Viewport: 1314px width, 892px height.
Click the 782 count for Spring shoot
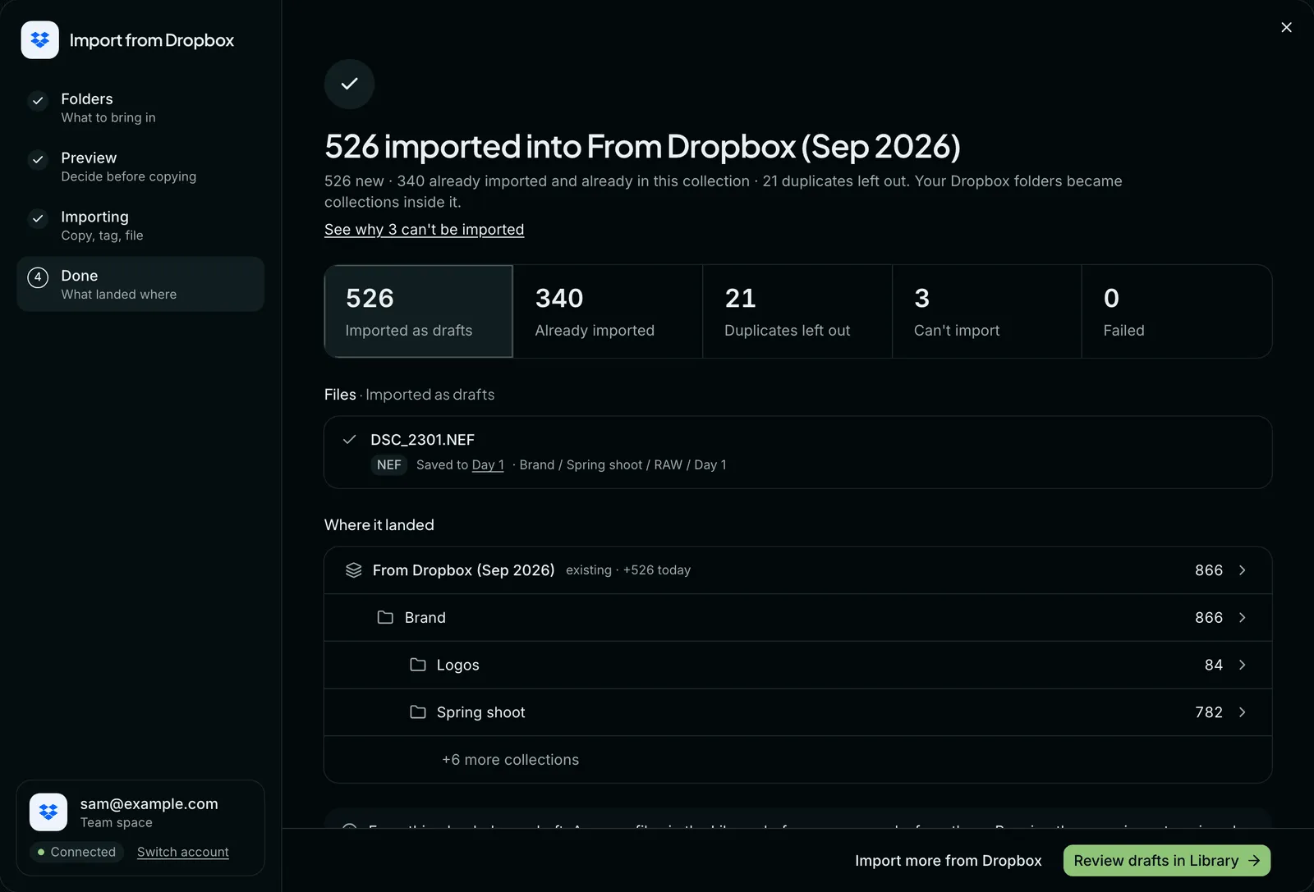[x=1209, y=712]
